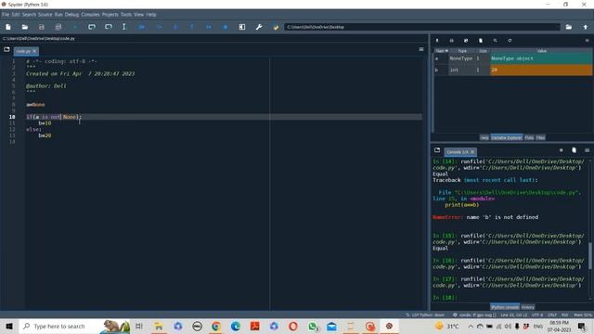This screenshot has height=334, width=594.
Task: Switch to the Help pane tab
Action: (x=484, y=137)
